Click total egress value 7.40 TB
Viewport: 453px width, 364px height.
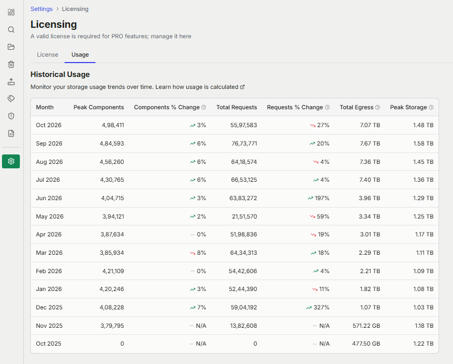coord(370,180)
